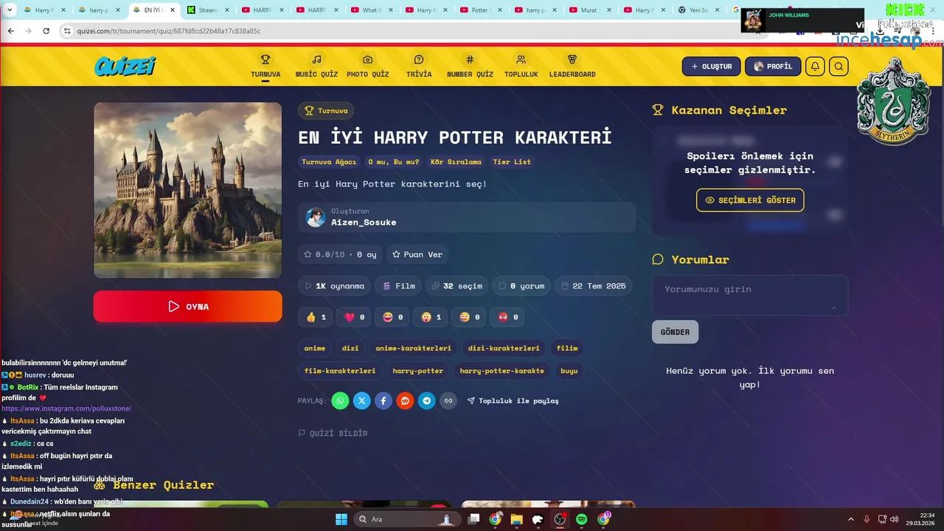
Task: Share quiz on X icon
Action: coord(361,400)
